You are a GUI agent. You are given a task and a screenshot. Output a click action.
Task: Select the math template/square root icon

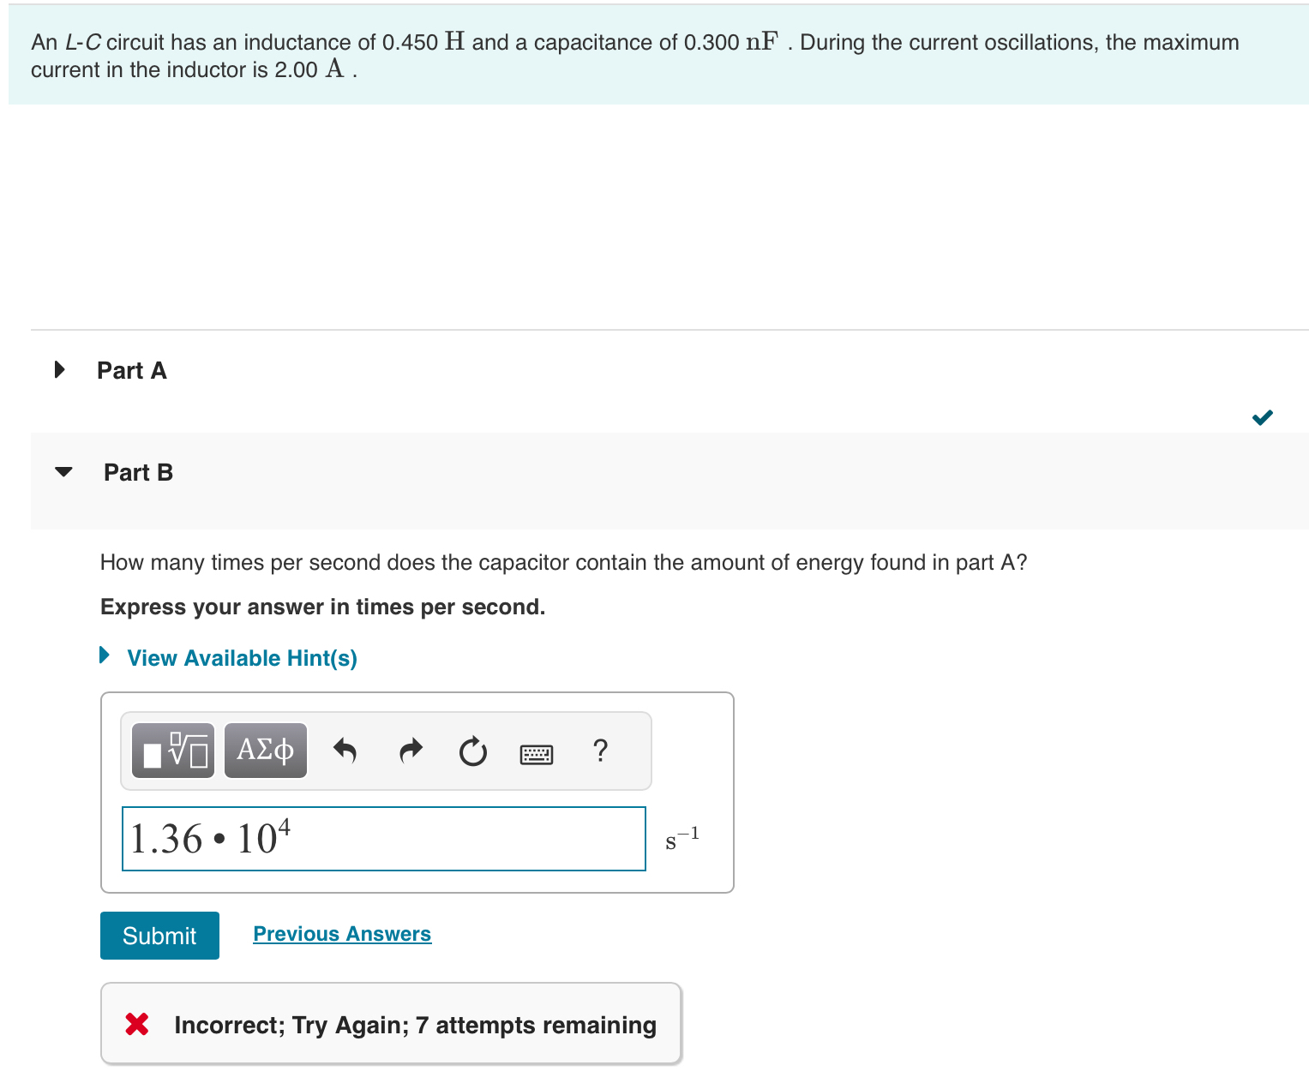(x=172, y=750)
